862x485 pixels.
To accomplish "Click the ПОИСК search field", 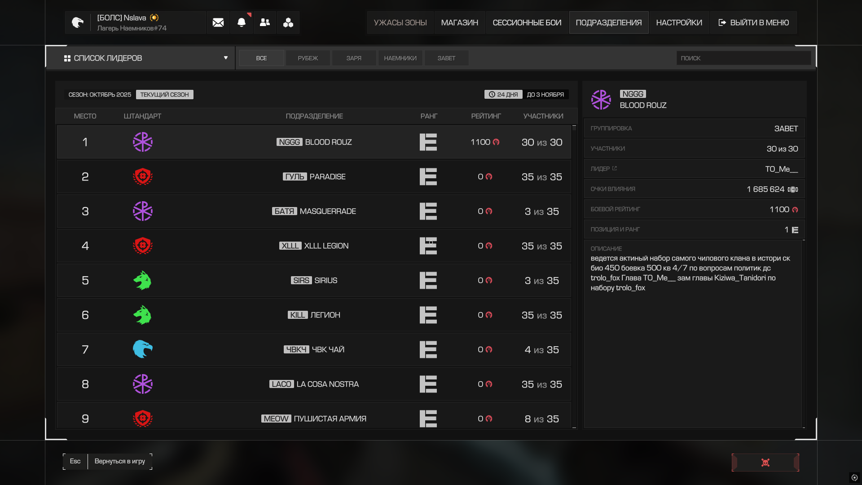I will pos(743,58).
